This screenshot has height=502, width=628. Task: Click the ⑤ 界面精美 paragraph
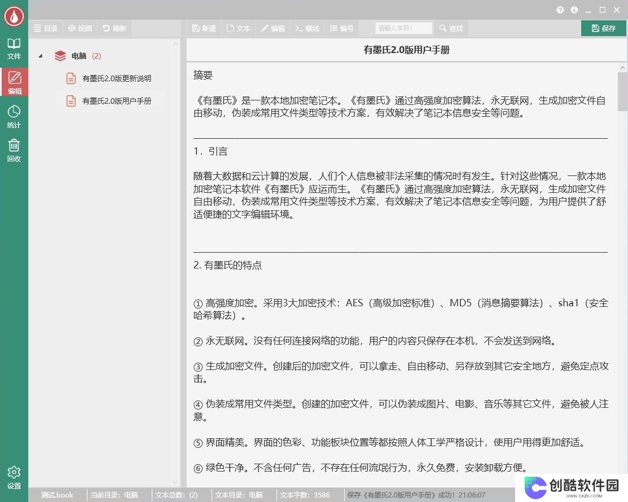389,442
